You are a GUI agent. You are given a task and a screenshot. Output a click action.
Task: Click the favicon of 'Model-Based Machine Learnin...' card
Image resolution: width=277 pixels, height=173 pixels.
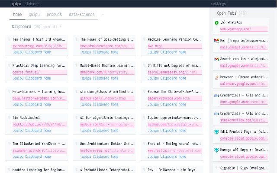pos(76,65)
